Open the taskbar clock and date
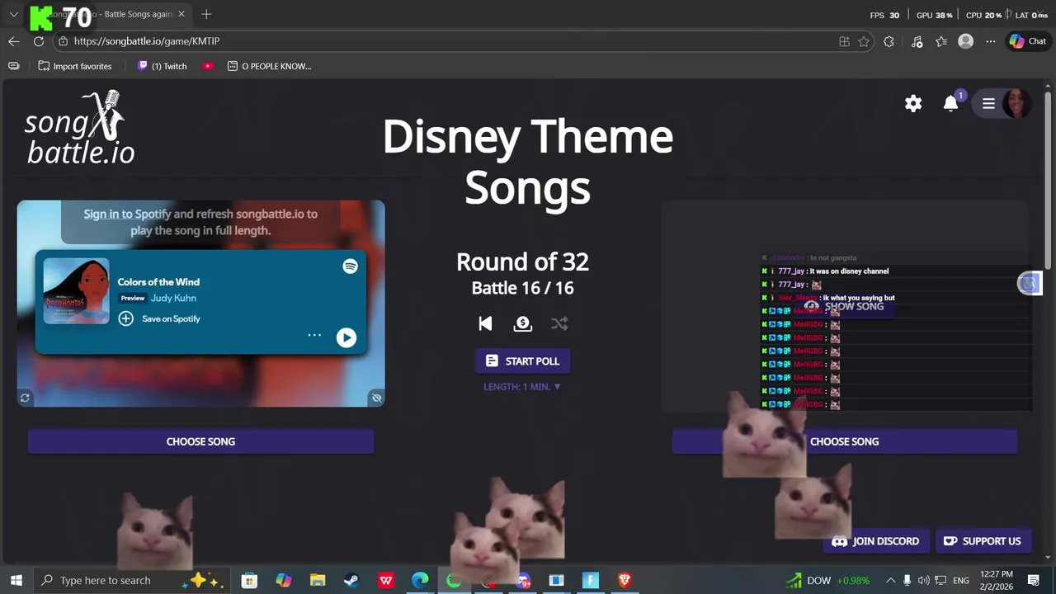The width and height of the screenshot is (1056, 594). click(997, 580)
